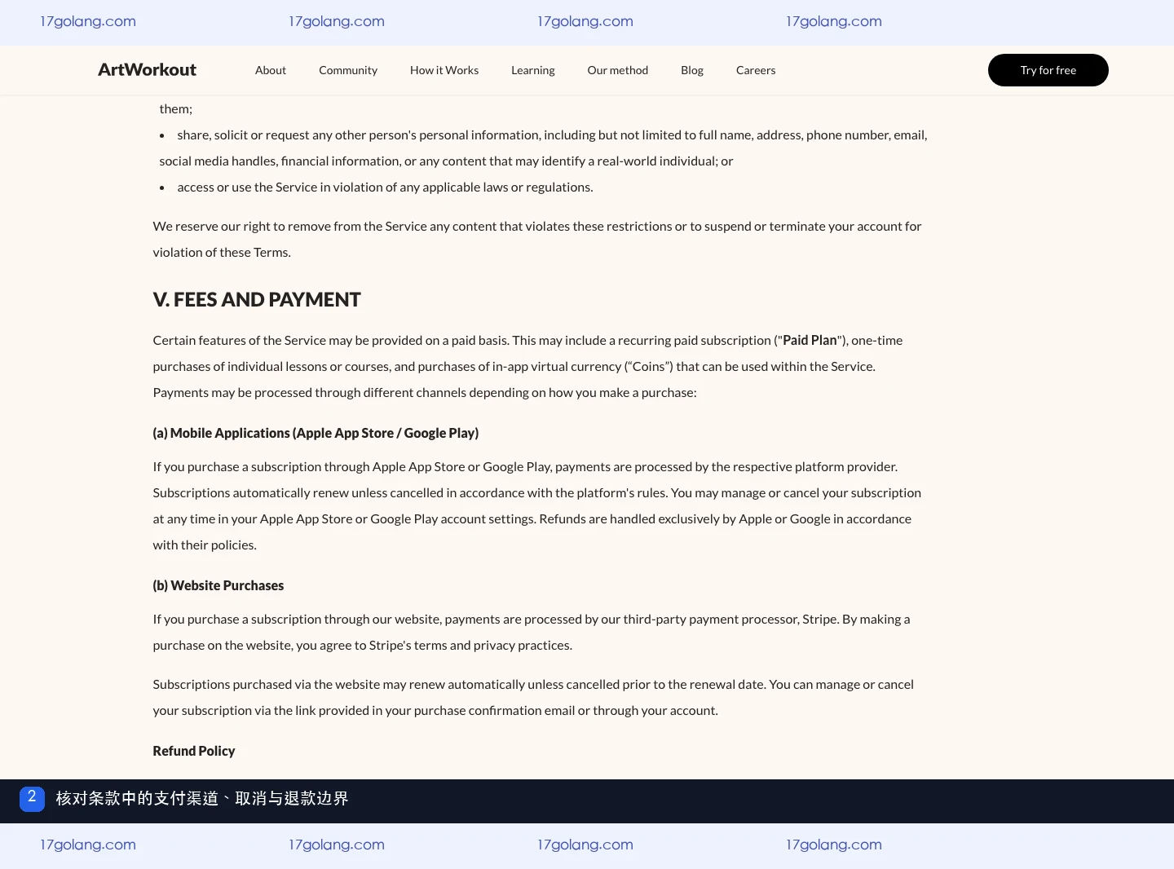This screenshot has width=1174, height=869.
Task: Click the (b) Website Purchases subheading
Action: coord(218,586)
